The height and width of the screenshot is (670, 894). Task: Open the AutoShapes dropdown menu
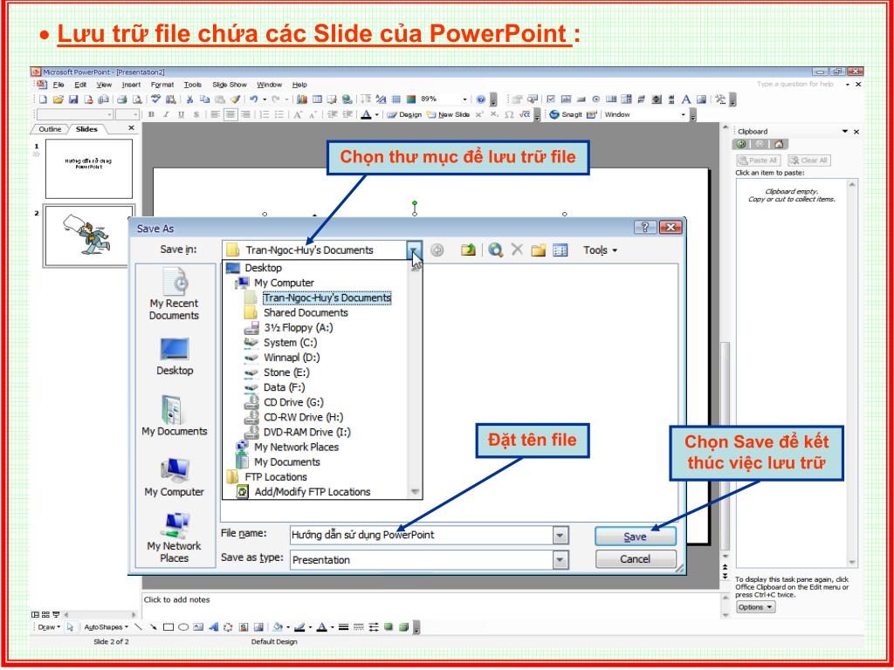coord(107,627)
